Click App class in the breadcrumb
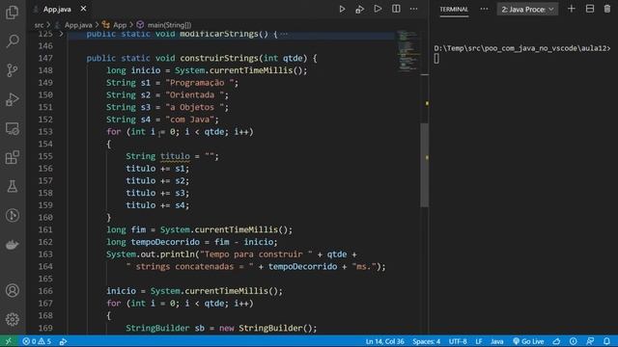This screenshot has width=618, height=347. point(120,25)
